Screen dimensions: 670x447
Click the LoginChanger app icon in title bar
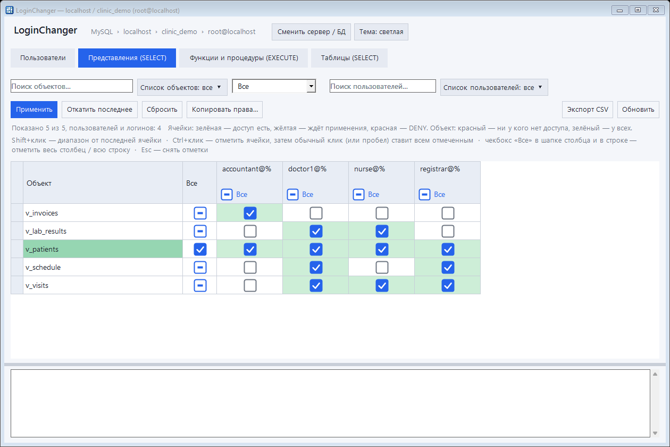pos(10,10)
